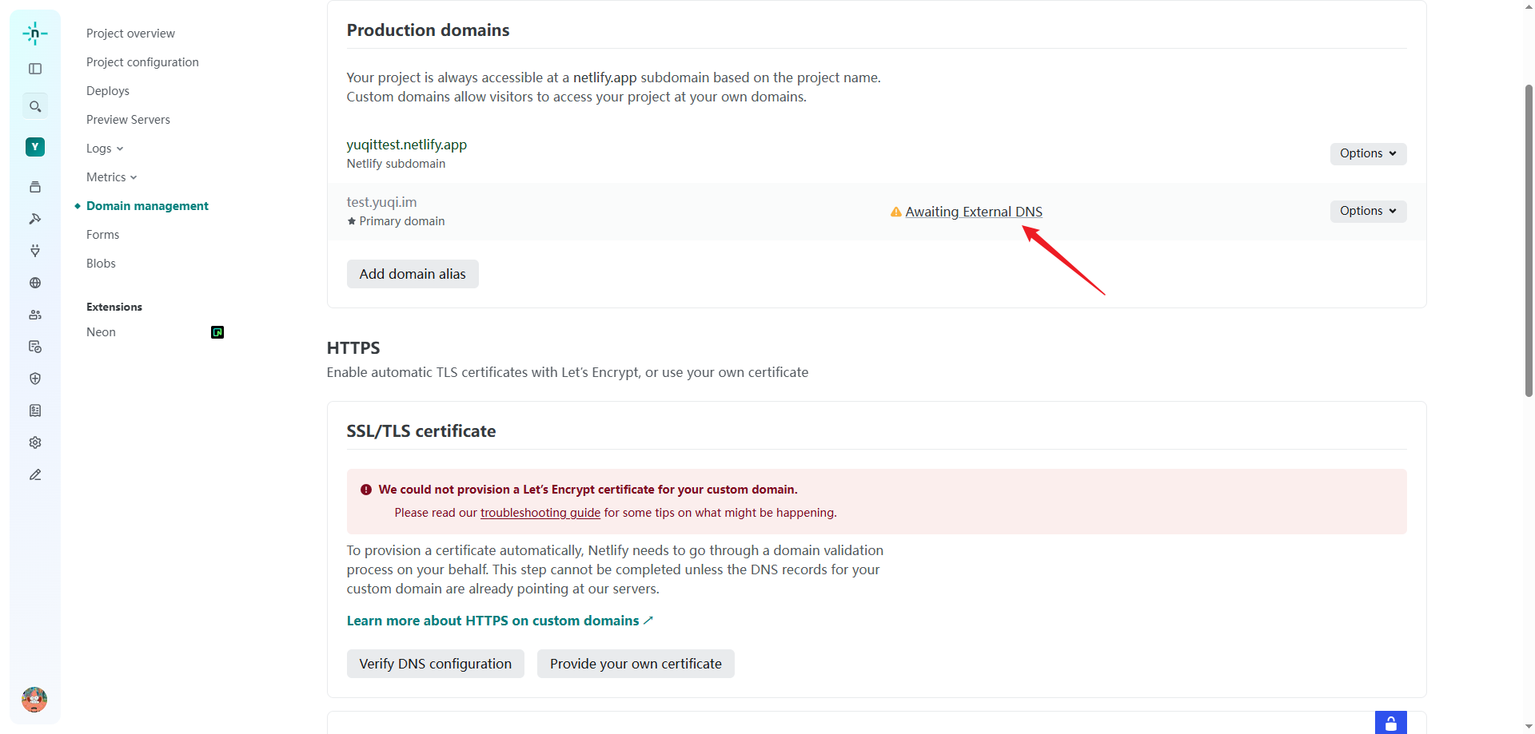The image size is (1535, 734).
Task: Open Options dropdown for yuqittest.netlify.app
Action: pos(1367,153)
